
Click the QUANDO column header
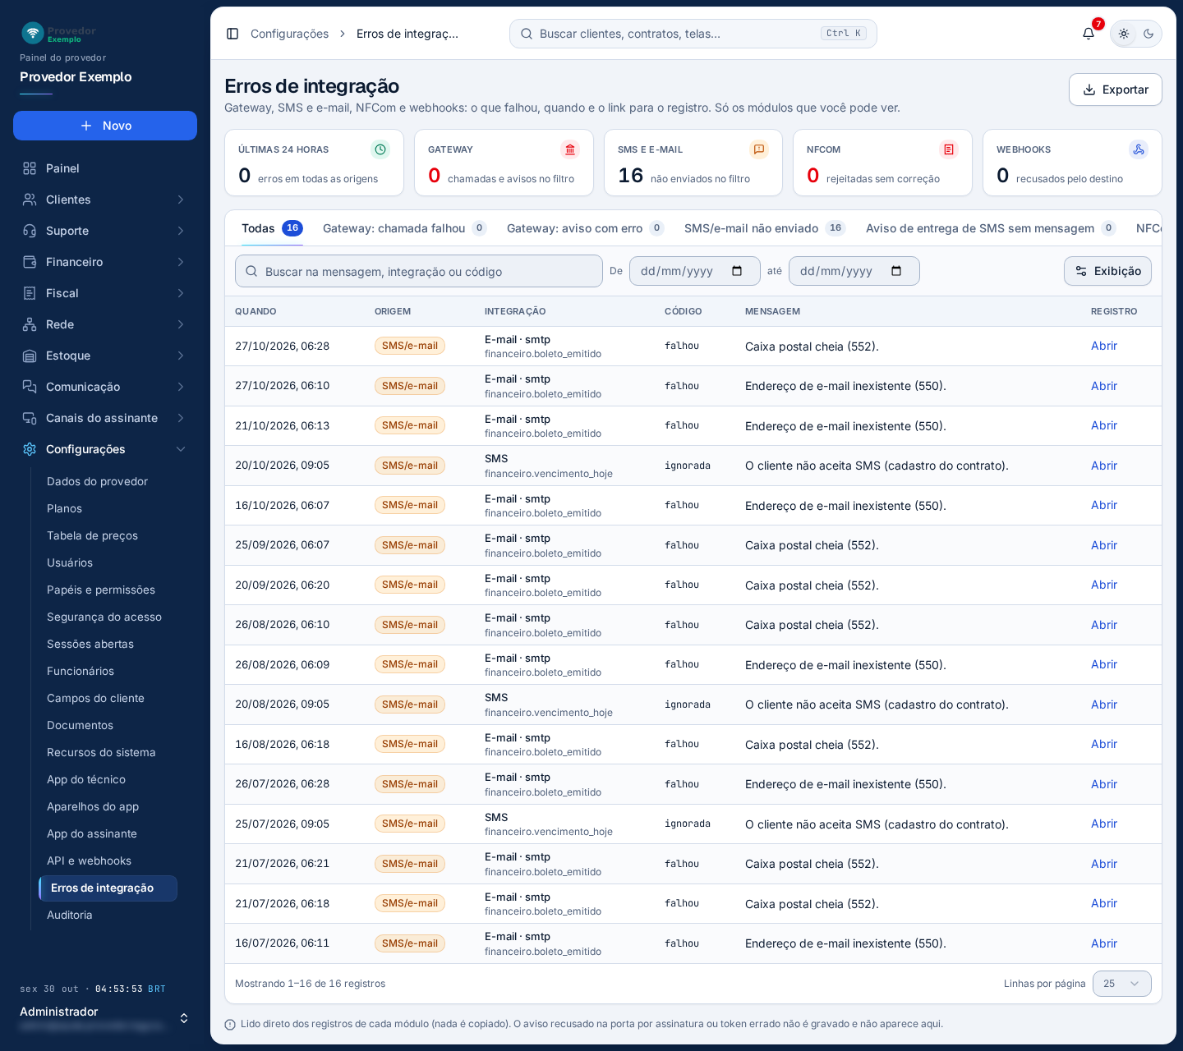(x=255, y=311)
